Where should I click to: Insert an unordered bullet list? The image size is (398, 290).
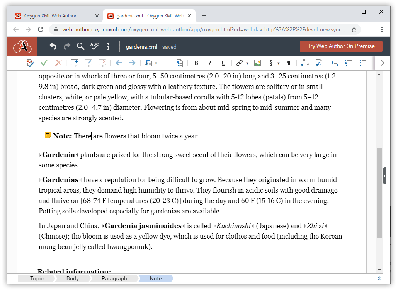(363, 63)
